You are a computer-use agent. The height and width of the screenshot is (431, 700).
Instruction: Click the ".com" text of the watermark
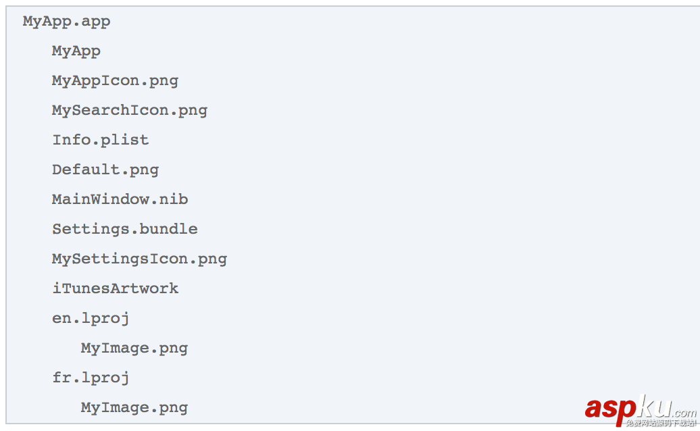(684, 412)
